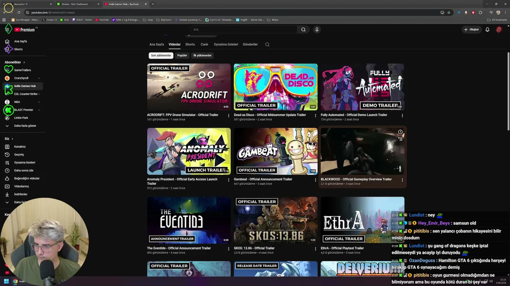The image size is (510, 286).
Task: Open Gambeat Official Announcement Trailer title
Action: tap(263, 179)
